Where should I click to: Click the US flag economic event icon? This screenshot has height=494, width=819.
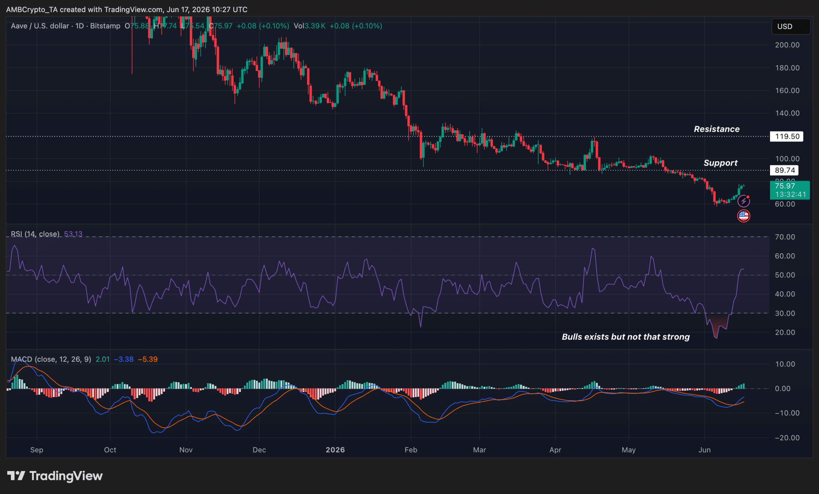743,216
